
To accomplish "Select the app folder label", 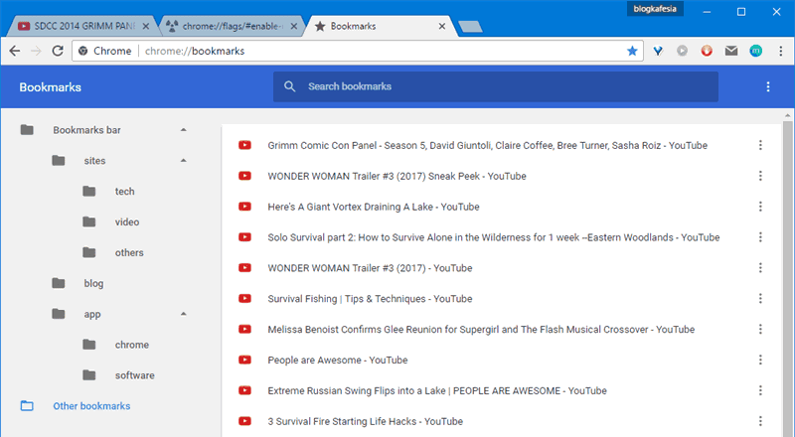I will (x=92, y=314).
